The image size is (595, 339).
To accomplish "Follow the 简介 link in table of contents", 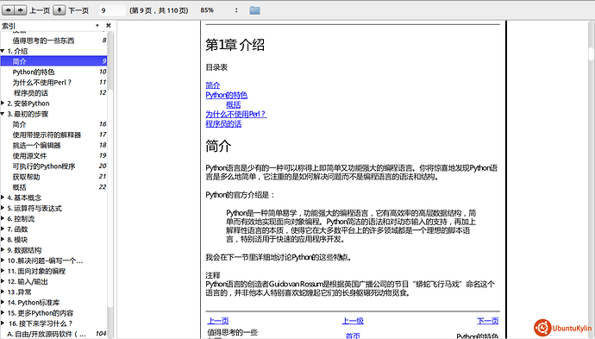I will click(x=213, y=85).
